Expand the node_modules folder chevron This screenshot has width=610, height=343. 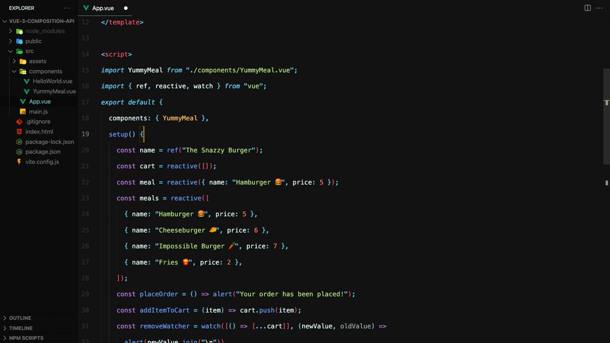[x=10, y=31]
